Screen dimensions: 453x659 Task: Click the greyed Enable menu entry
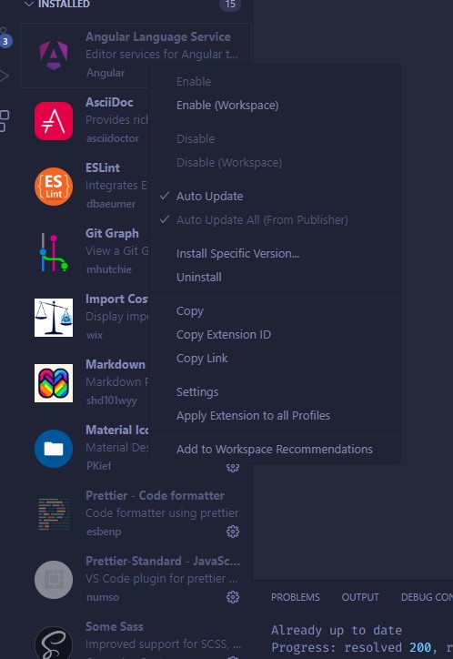click(194, 82)
